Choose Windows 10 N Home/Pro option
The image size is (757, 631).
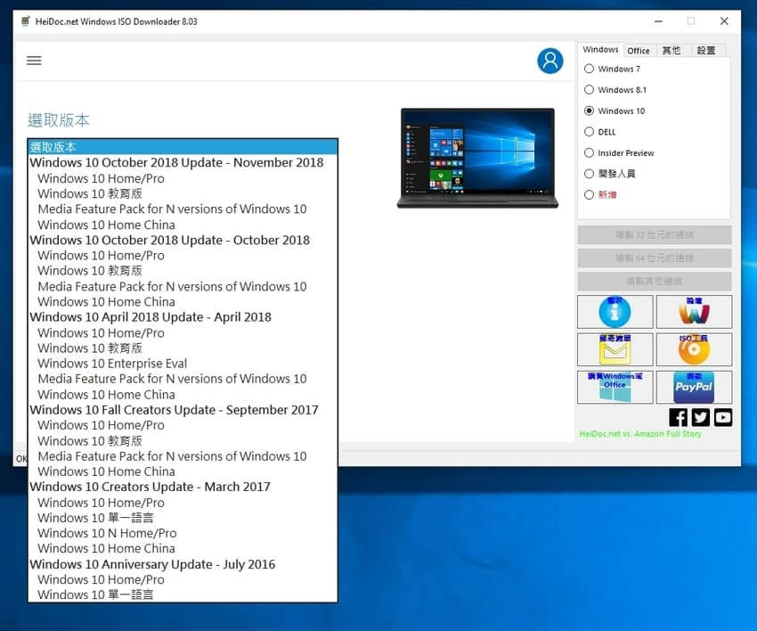click(183, 533)
